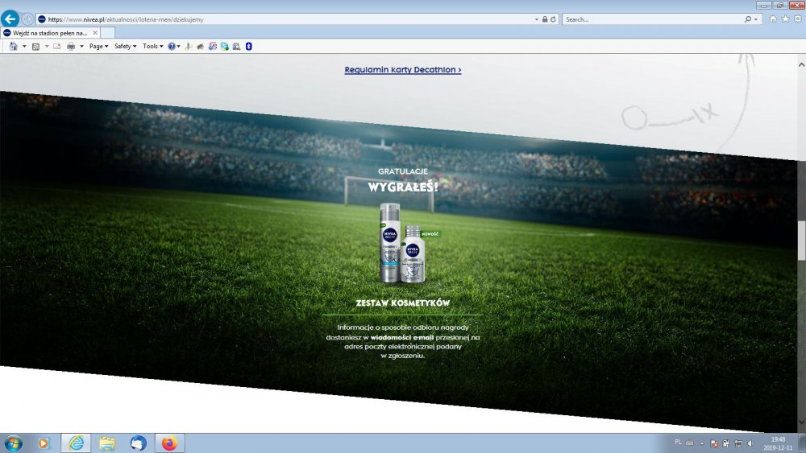Click the RSS feeds icon
806x453 pixels.
pyautogui.click(x=35, y=47)
